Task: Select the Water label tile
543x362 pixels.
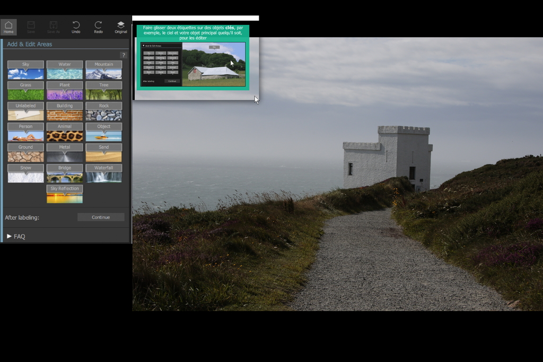Action: click(64, 68)
